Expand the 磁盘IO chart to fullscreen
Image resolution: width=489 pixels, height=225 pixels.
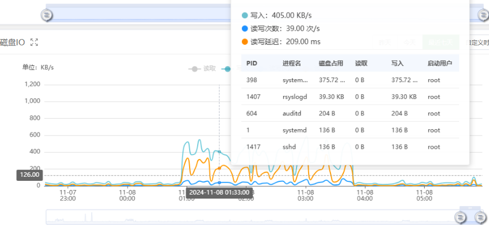[x=34, y=42]
